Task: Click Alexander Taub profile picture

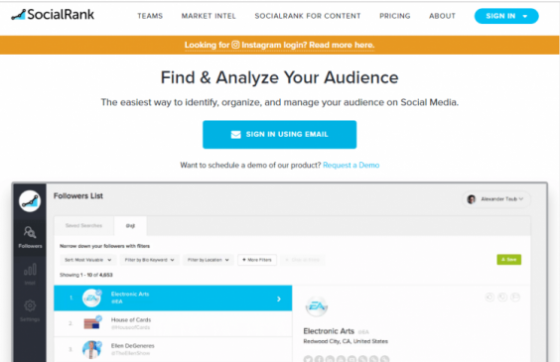Action: pos(472,199)
